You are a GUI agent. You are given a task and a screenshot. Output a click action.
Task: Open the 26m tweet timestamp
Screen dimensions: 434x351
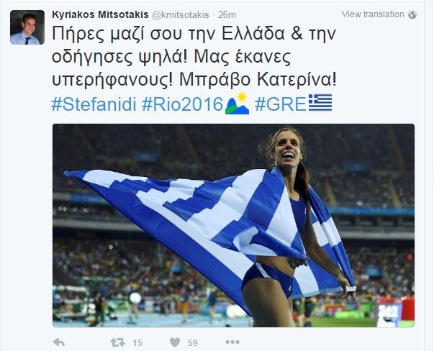pyautogui.click(x=227, y=14)
